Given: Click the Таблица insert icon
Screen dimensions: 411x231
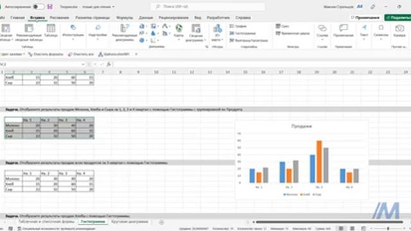Looking at the screenshot, I should coord(51,31).
